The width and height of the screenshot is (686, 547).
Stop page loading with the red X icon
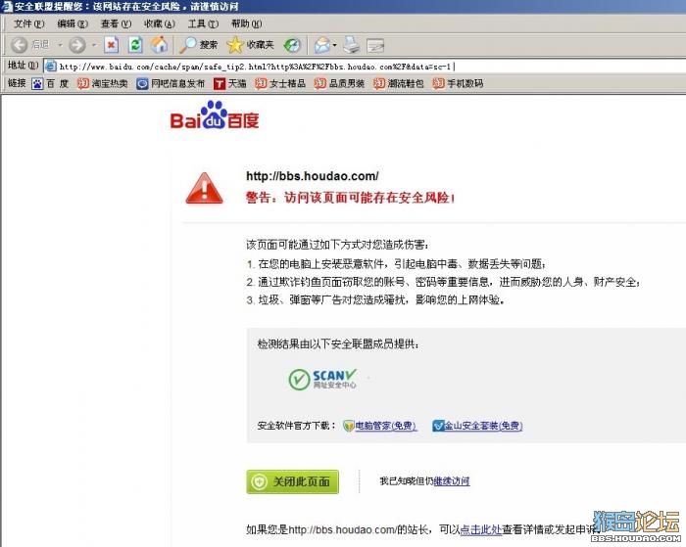(111, 45)
